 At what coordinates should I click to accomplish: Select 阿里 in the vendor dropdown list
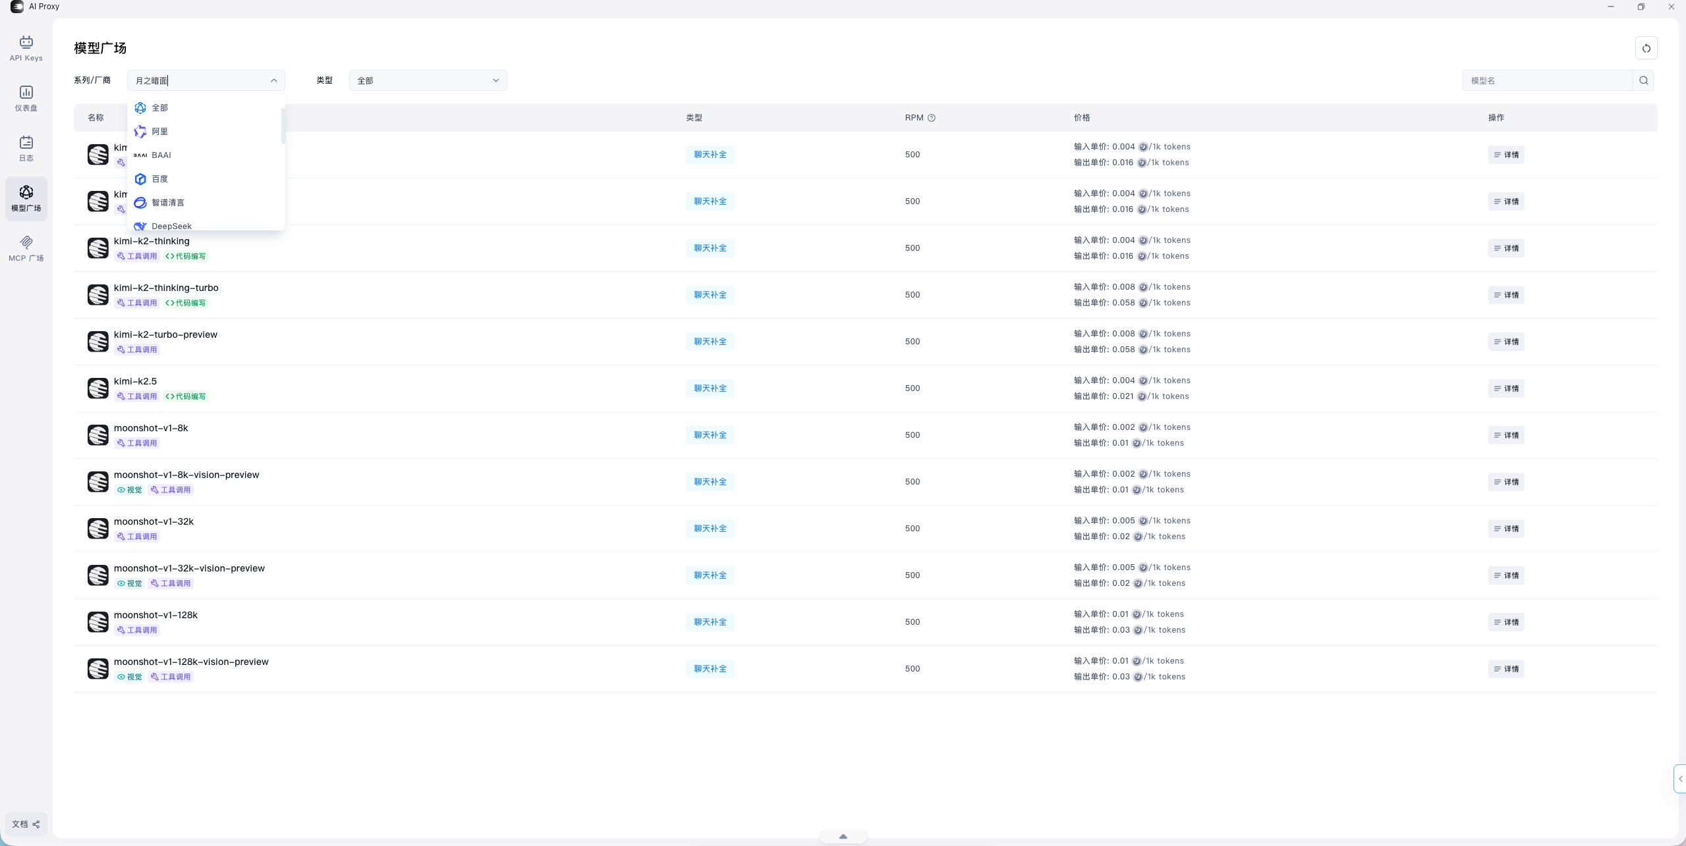point(206,132)
